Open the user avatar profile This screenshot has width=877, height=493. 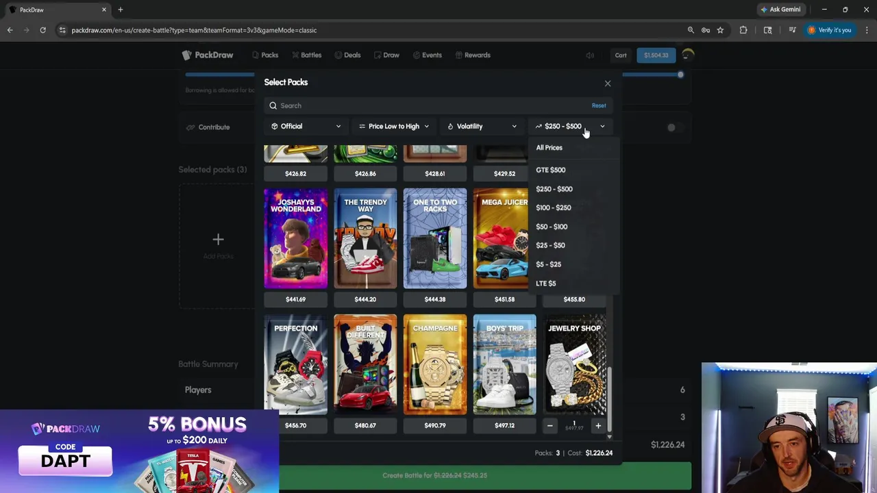click(688, 55)
